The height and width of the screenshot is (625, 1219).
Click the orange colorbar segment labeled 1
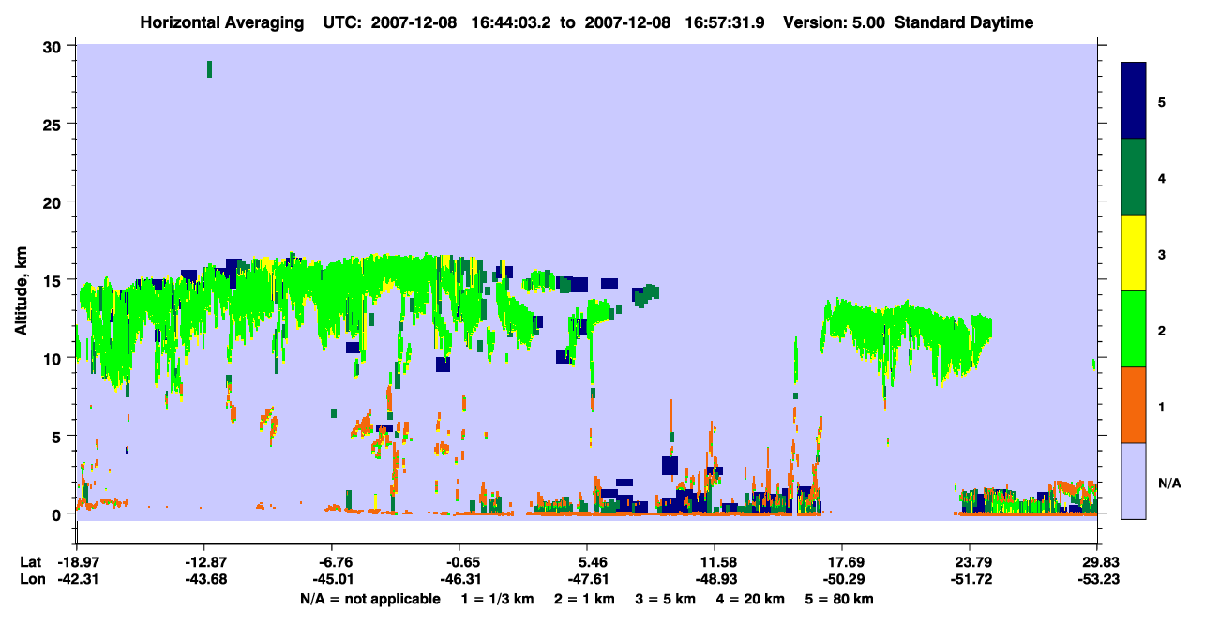tap(1134, 405)
